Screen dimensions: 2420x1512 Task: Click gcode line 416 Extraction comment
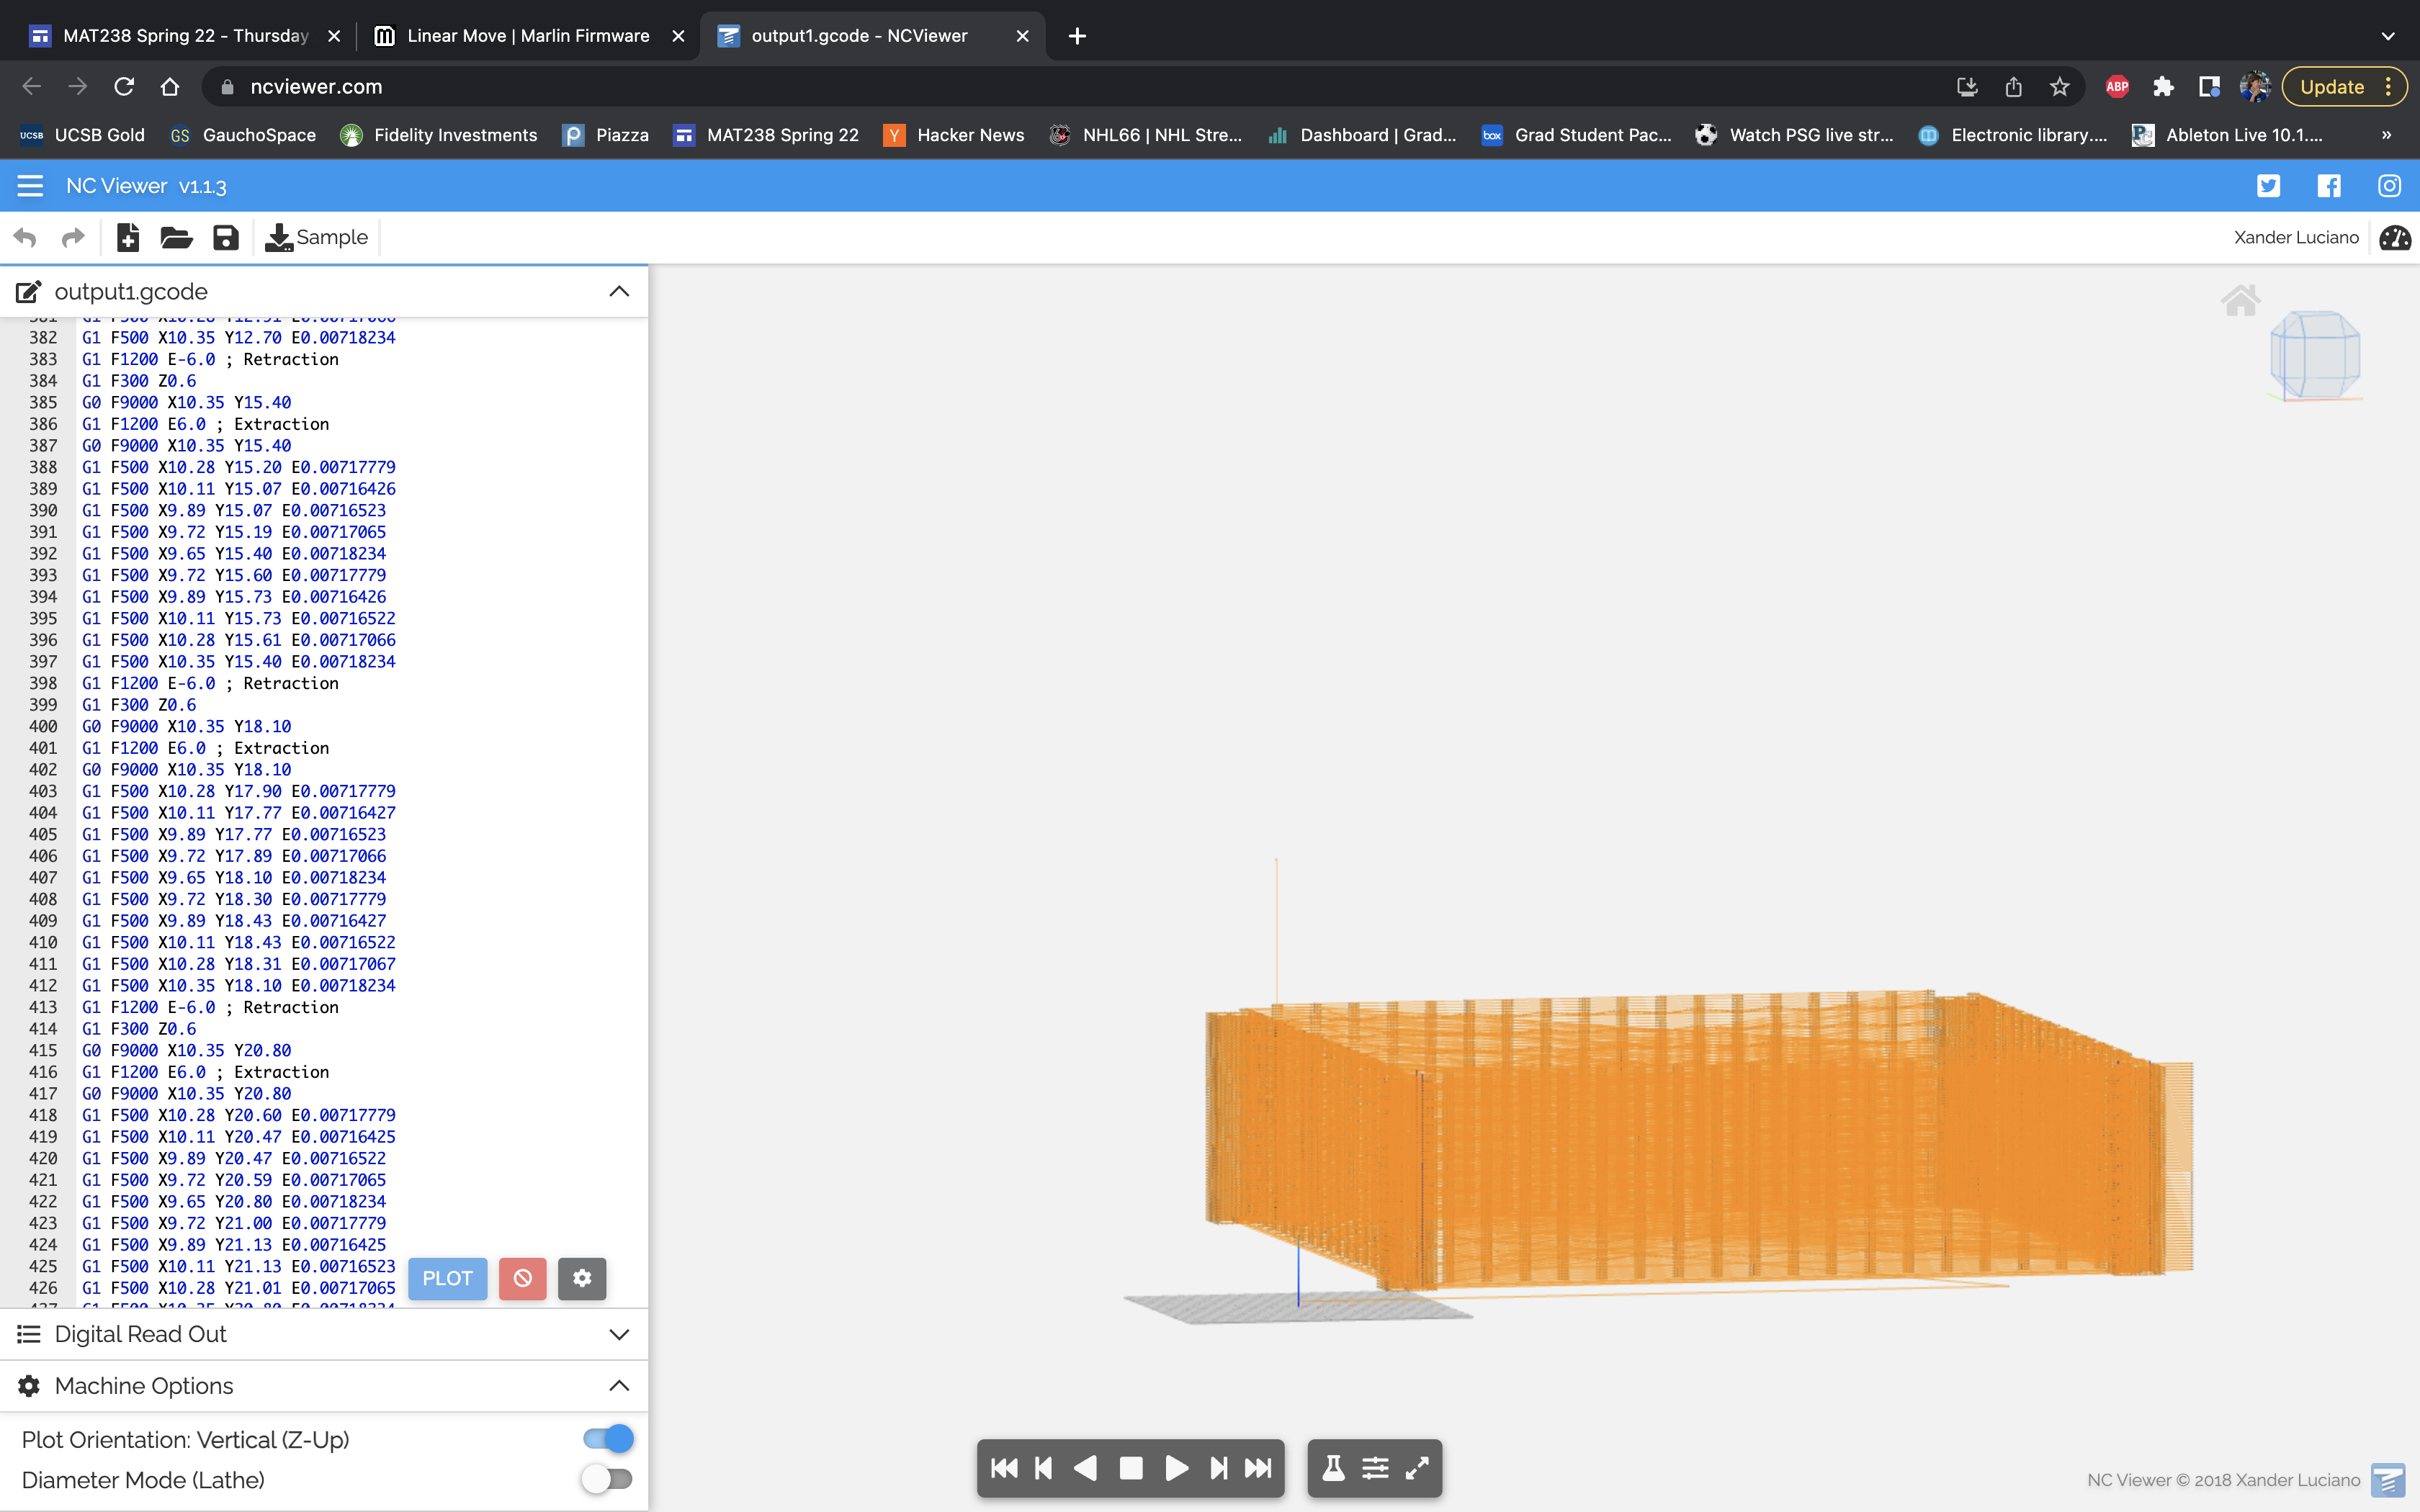point(205,1072)
